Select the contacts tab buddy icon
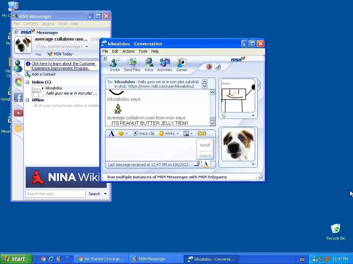This screenshot has height=264, width=353. (x=18, y=66)
